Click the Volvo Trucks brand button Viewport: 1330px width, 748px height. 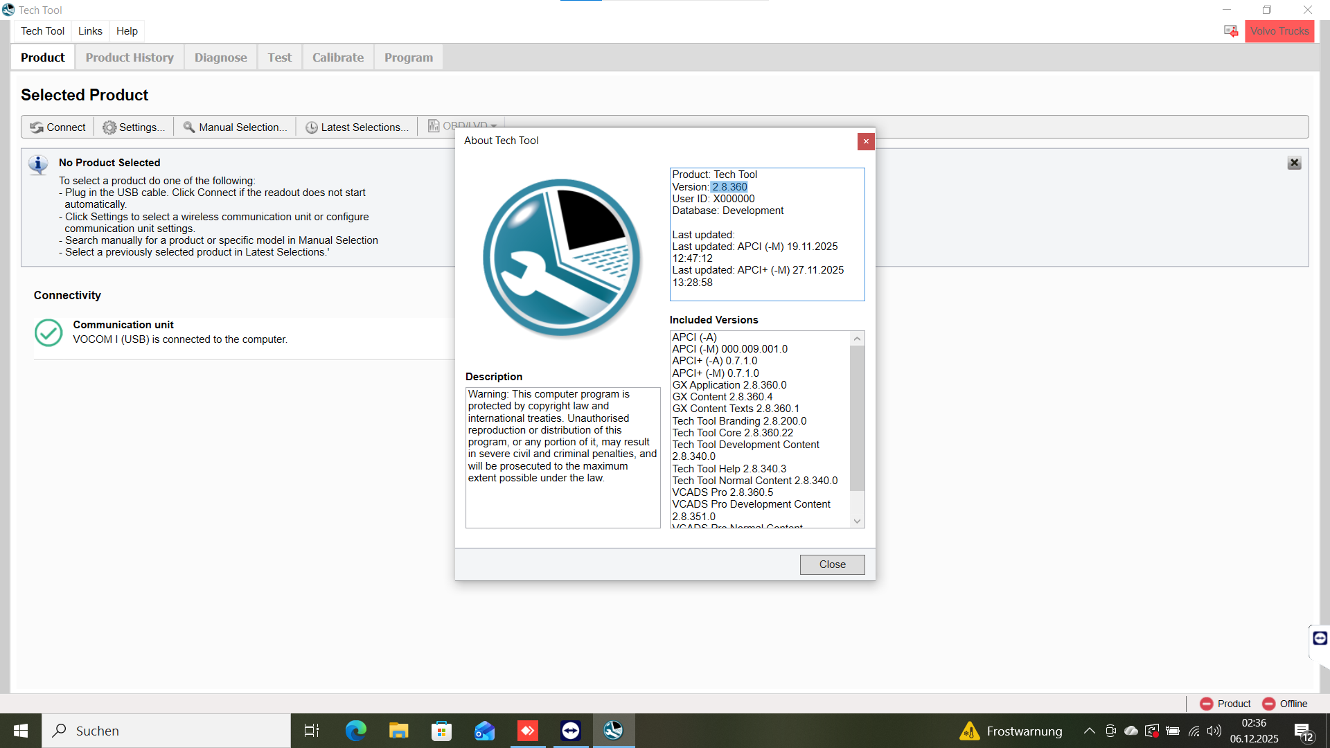click(x=1279, y=31)
